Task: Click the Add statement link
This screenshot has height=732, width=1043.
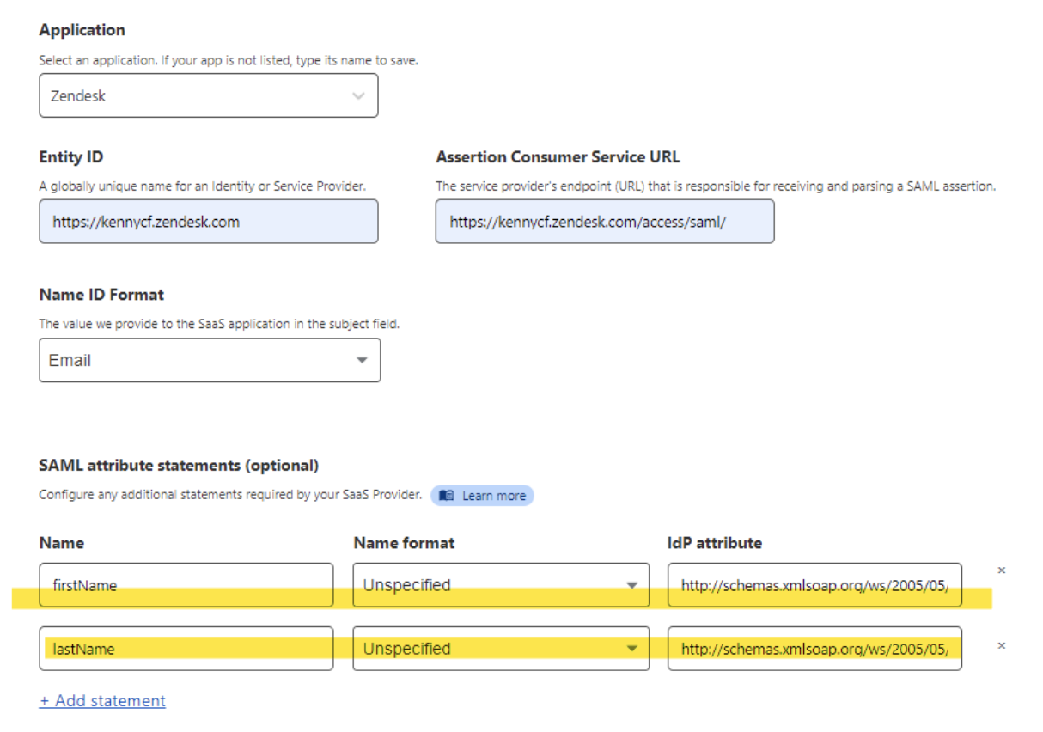Action: [x=102, y=700]
